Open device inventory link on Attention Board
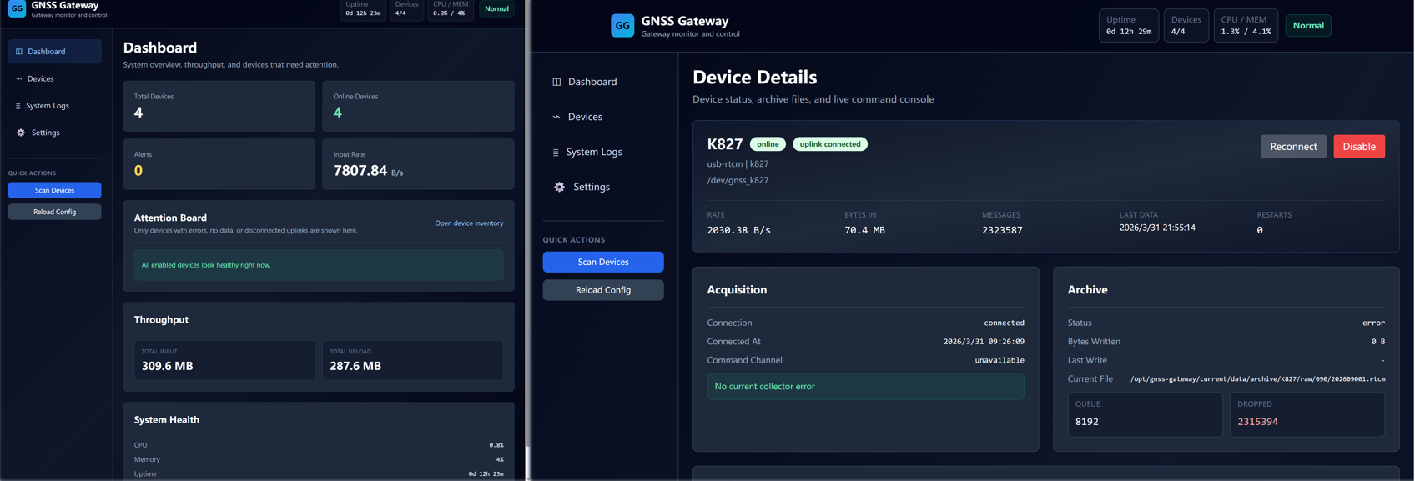Viewport: 1415px width, 481px height. [469, 223]
